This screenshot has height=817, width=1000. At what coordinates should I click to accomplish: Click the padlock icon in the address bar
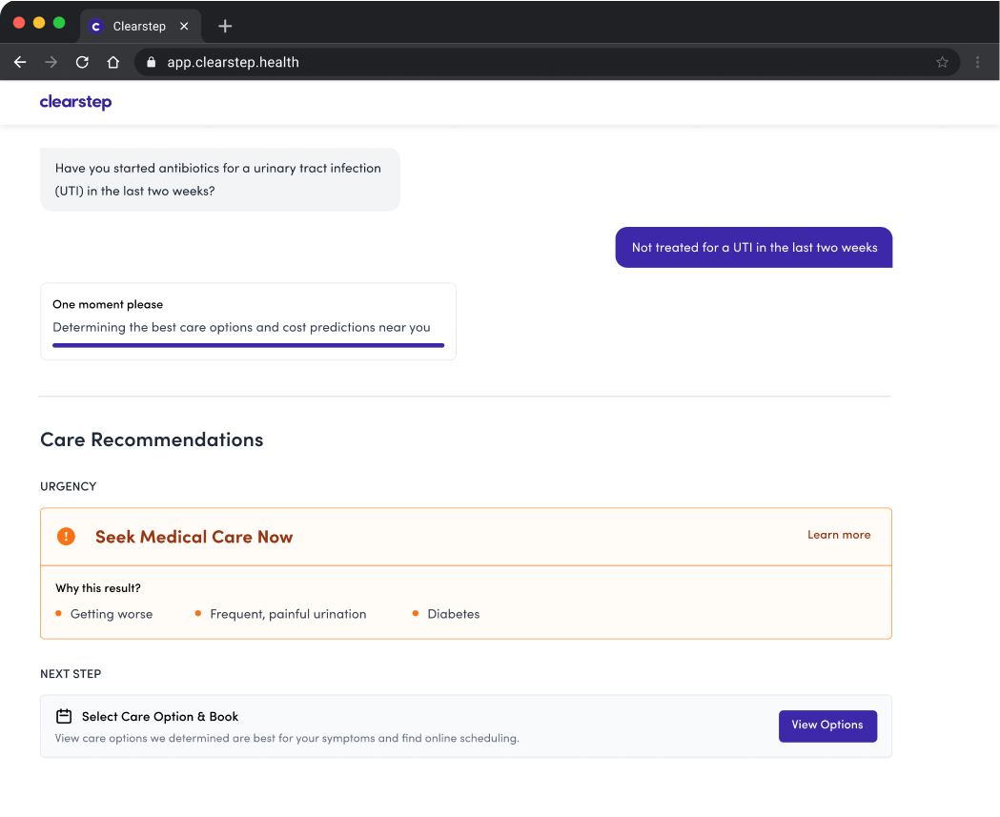(151, 61)
